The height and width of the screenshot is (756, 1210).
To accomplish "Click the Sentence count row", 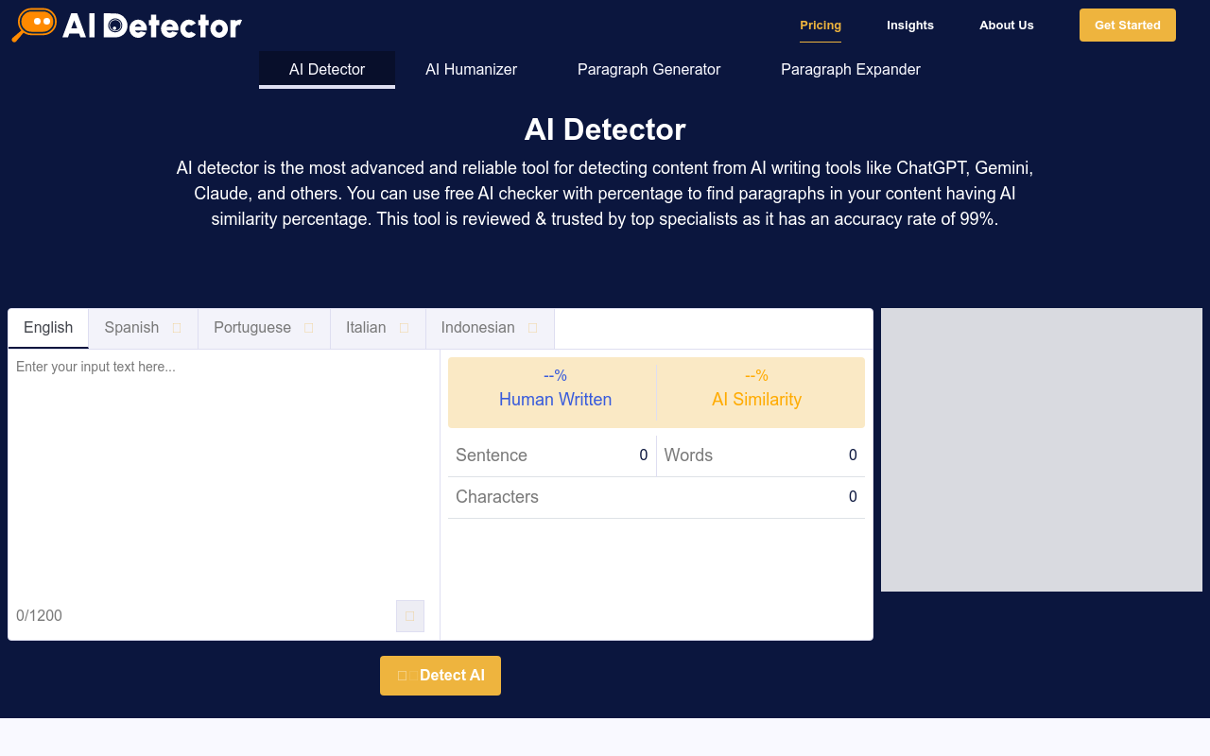I will point(552,455).
